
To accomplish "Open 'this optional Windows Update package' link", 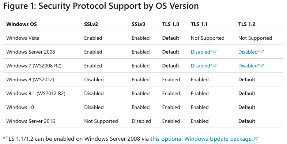I will click(201, 139).
